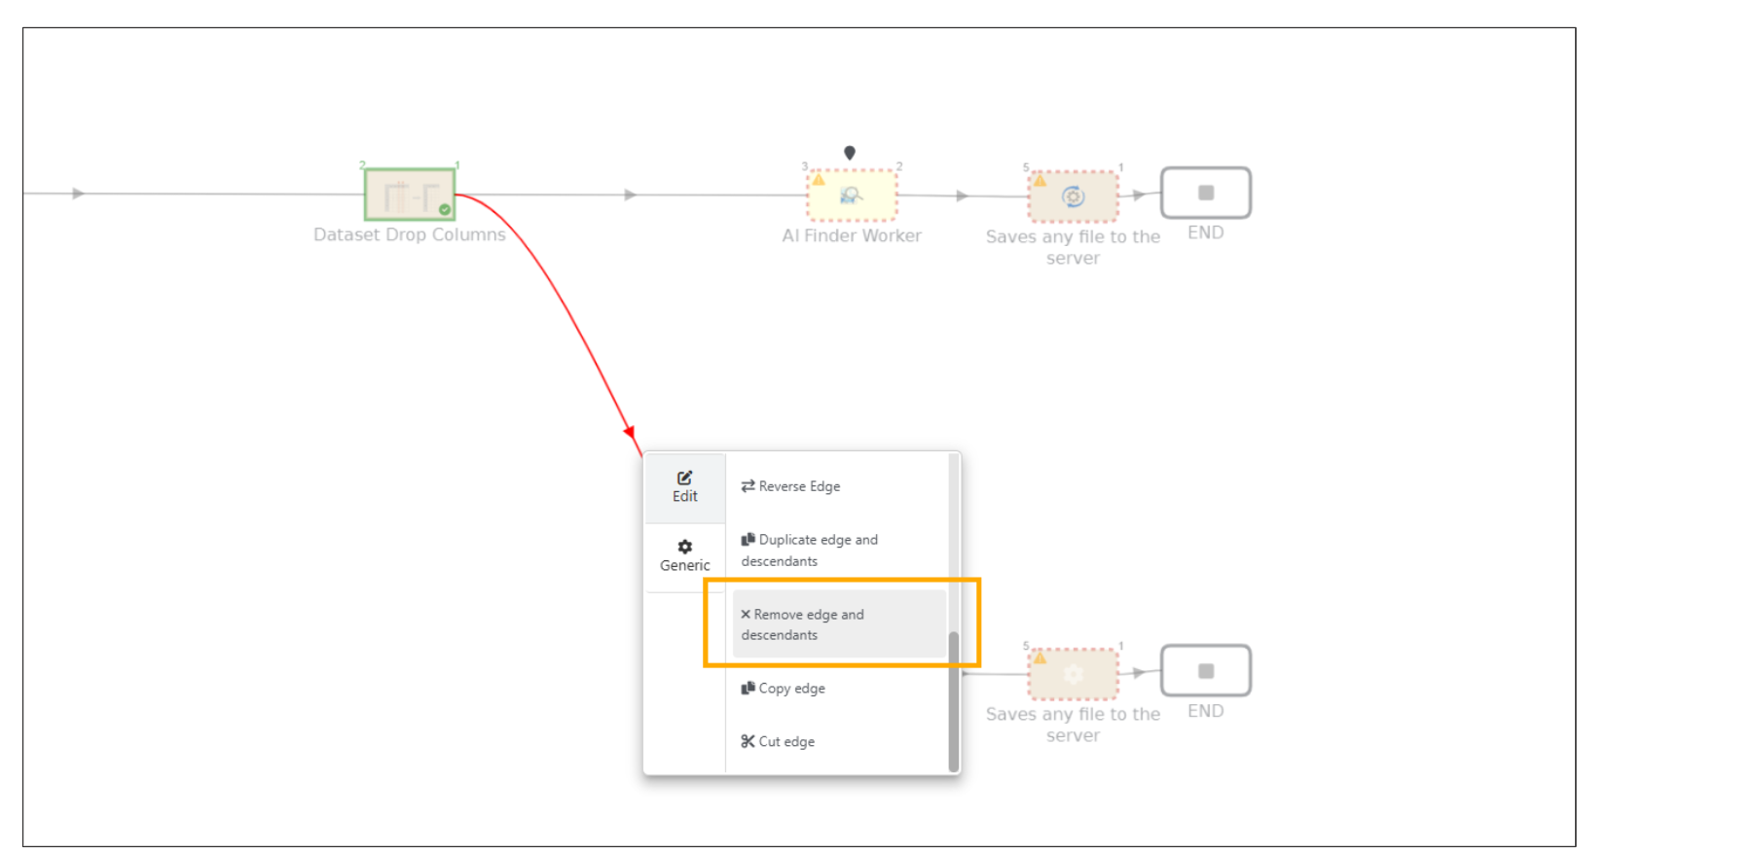The height and width of the screenshot is (853, 1753).
Task: Click the red edge arrowhead
Action: 630,432
